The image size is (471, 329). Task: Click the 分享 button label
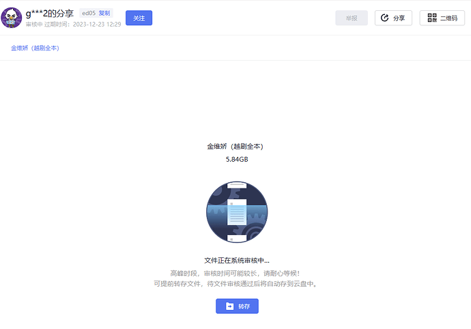point(399,18)
